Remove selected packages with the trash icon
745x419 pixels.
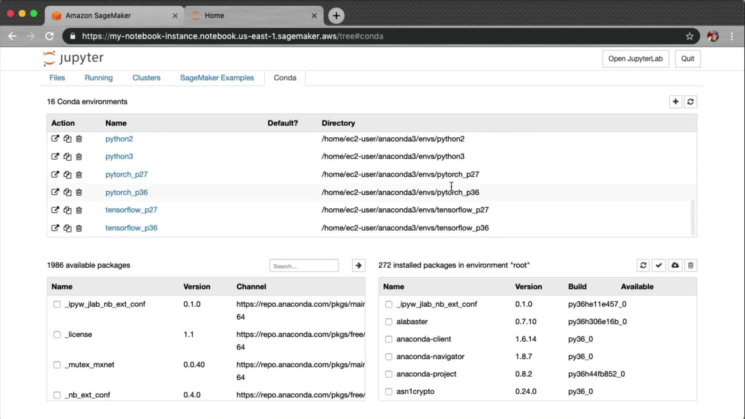tap(690, 265)
